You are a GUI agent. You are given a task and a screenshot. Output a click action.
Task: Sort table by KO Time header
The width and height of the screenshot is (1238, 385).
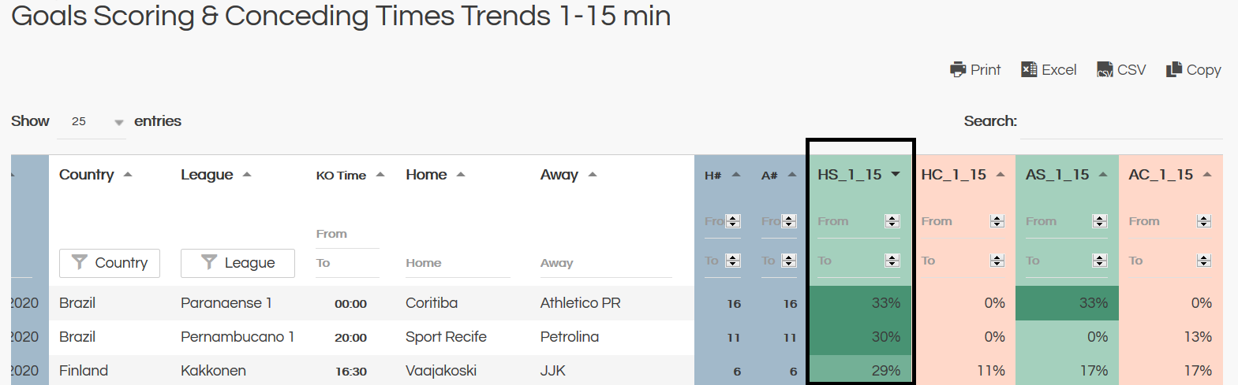coord(341,176)
